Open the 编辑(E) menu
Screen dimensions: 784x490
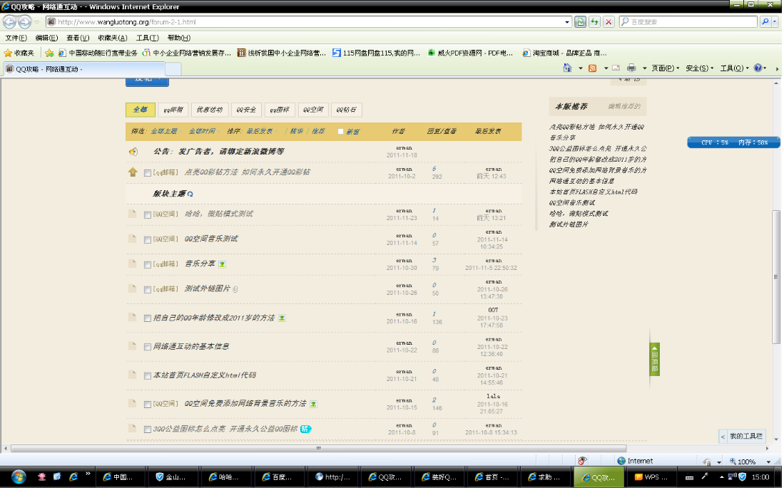pyautogui.click(x=46, y=38)
